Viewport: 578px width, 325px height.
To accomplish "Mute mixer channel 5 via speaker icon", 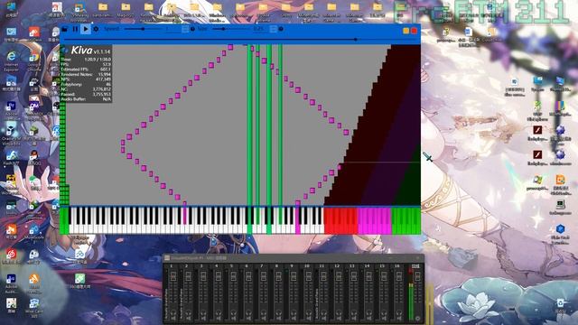I will (x=234, y=319).
